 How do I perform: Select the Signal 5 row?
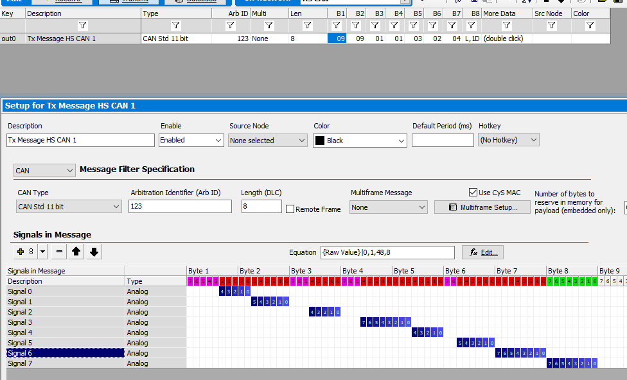(x=66, y=343)
